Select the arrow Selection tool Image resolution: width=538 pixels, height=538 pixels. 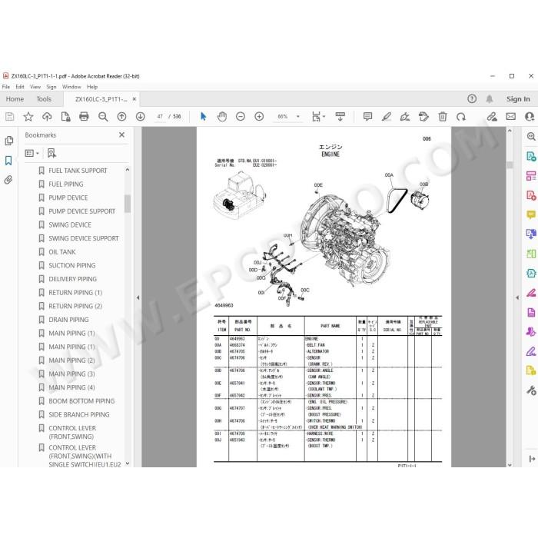point(203,117)
